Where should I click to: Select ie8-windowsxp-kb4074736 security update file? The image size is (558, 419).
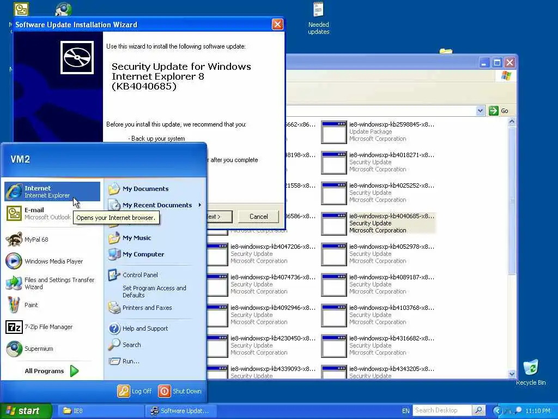pyautogui.click(x=262, y=284)
